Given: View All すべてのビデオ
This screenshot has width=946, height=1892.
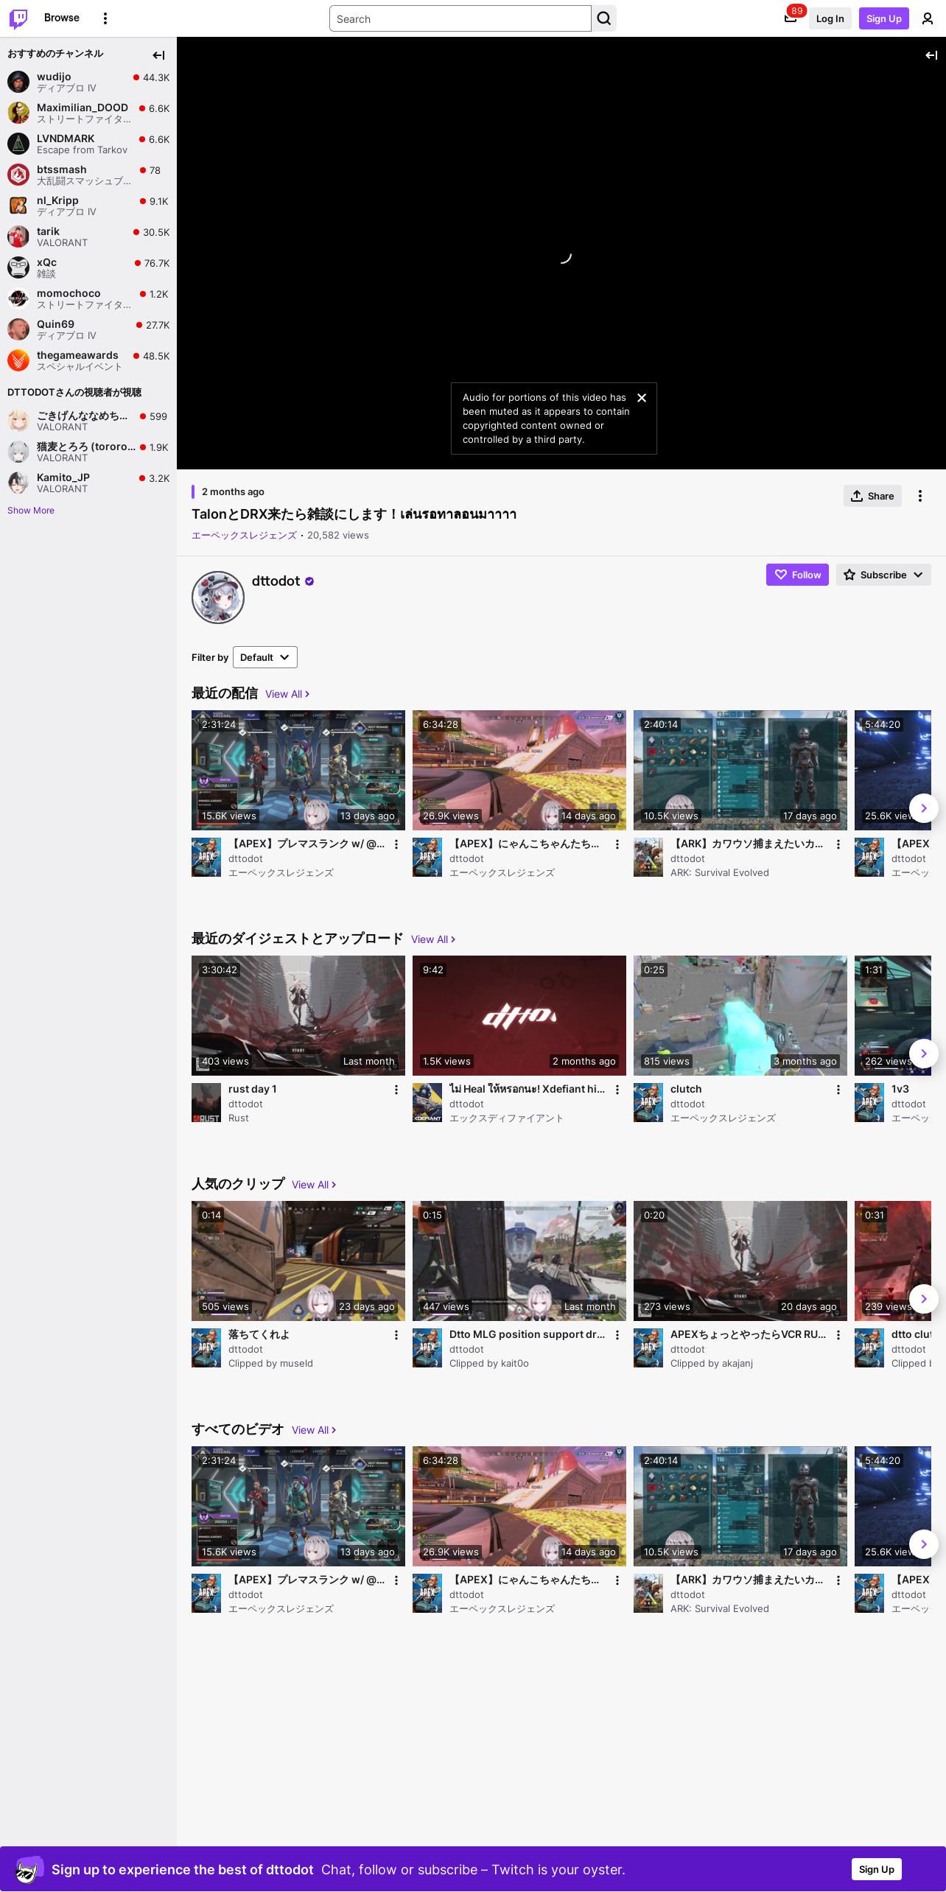Looking at the screenshot, I should pyautogui.click(x=314, y=1430).
